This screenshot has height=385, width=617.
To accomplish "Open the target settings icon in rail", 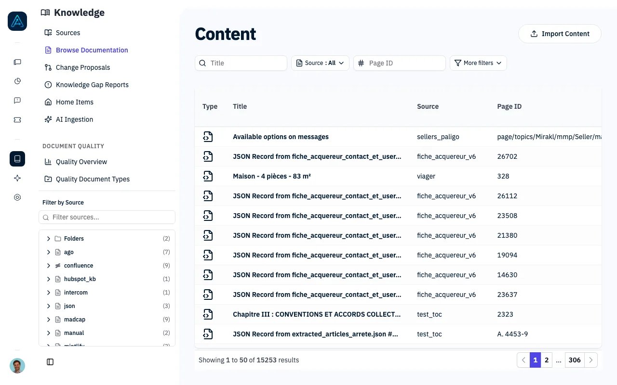I will [x=17, y=197].
